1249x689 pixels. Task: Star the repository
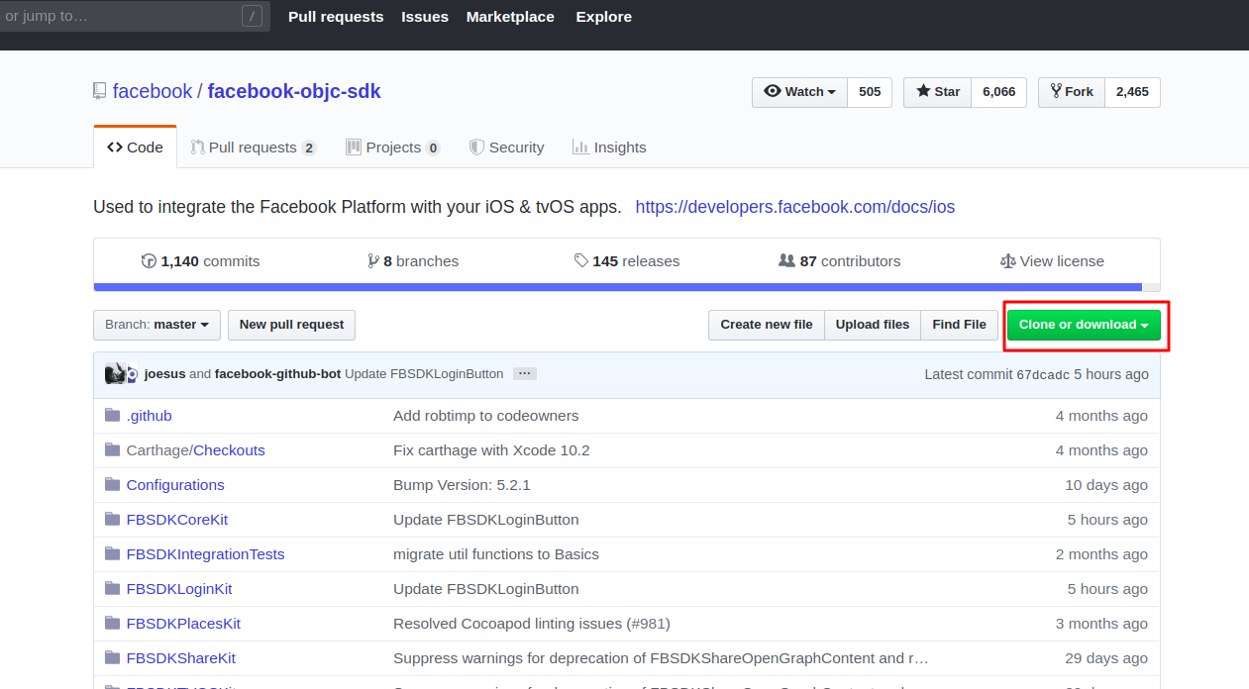938,92
